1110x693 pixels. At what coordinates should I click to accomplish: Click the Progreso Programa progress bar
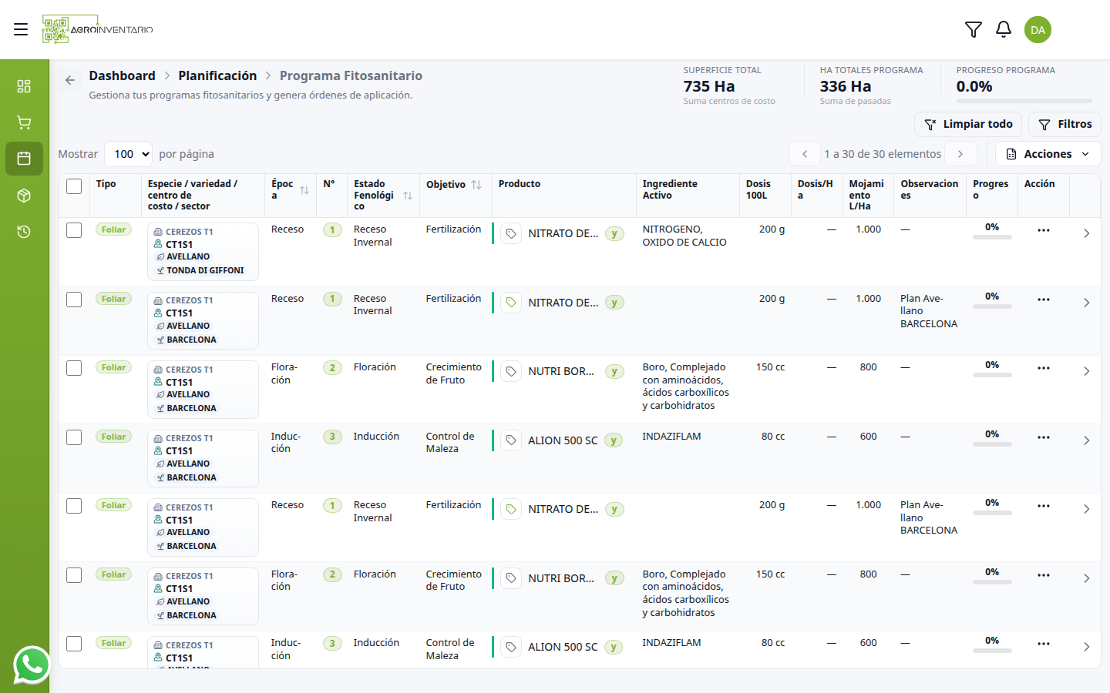pyautogui.click(x=1024, y=101)
